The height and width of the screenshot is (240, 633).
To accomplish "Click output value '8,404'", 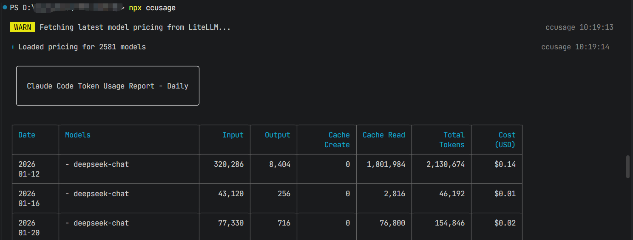I will coord(280,164).
